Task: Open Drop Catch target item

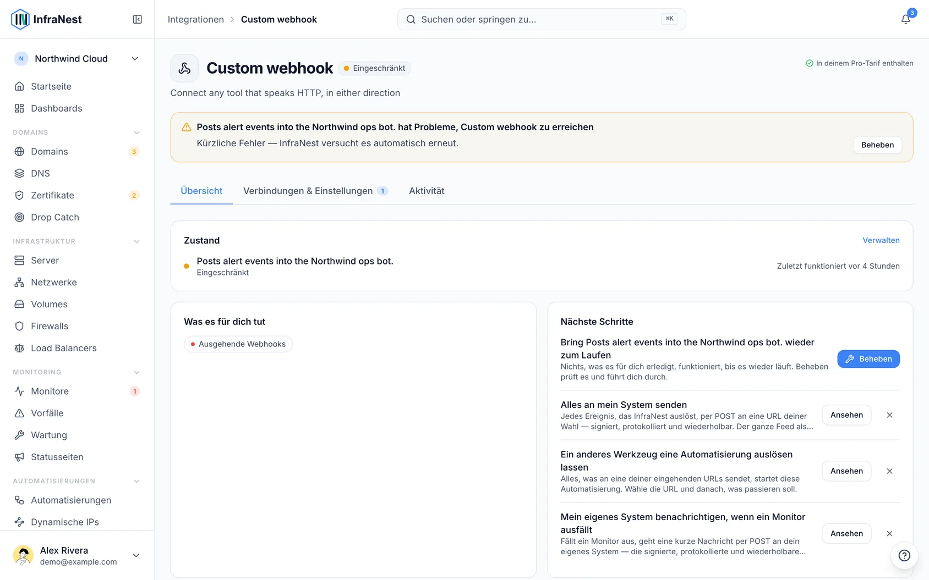Action: [x=77, y=217]
